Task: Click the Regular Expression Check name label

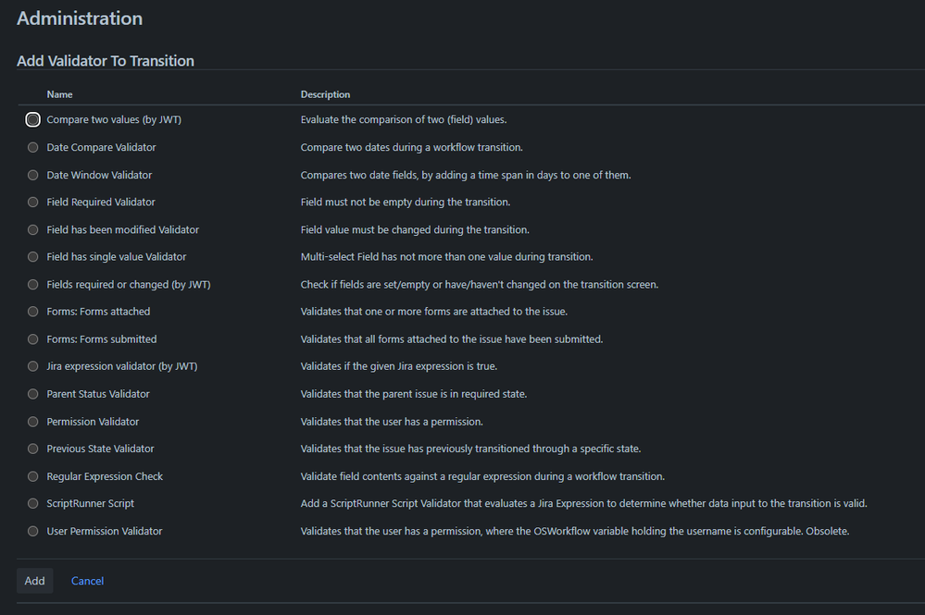Action: 105,476
